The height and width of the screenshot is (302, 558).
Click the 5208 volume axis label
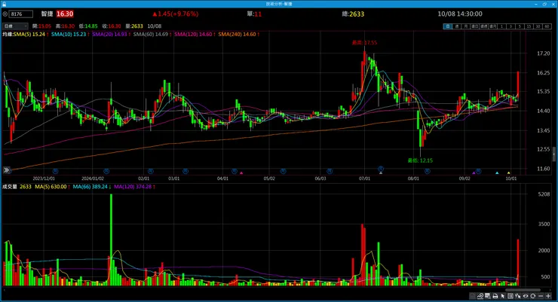pyautogui.click(x=544, y=194)
